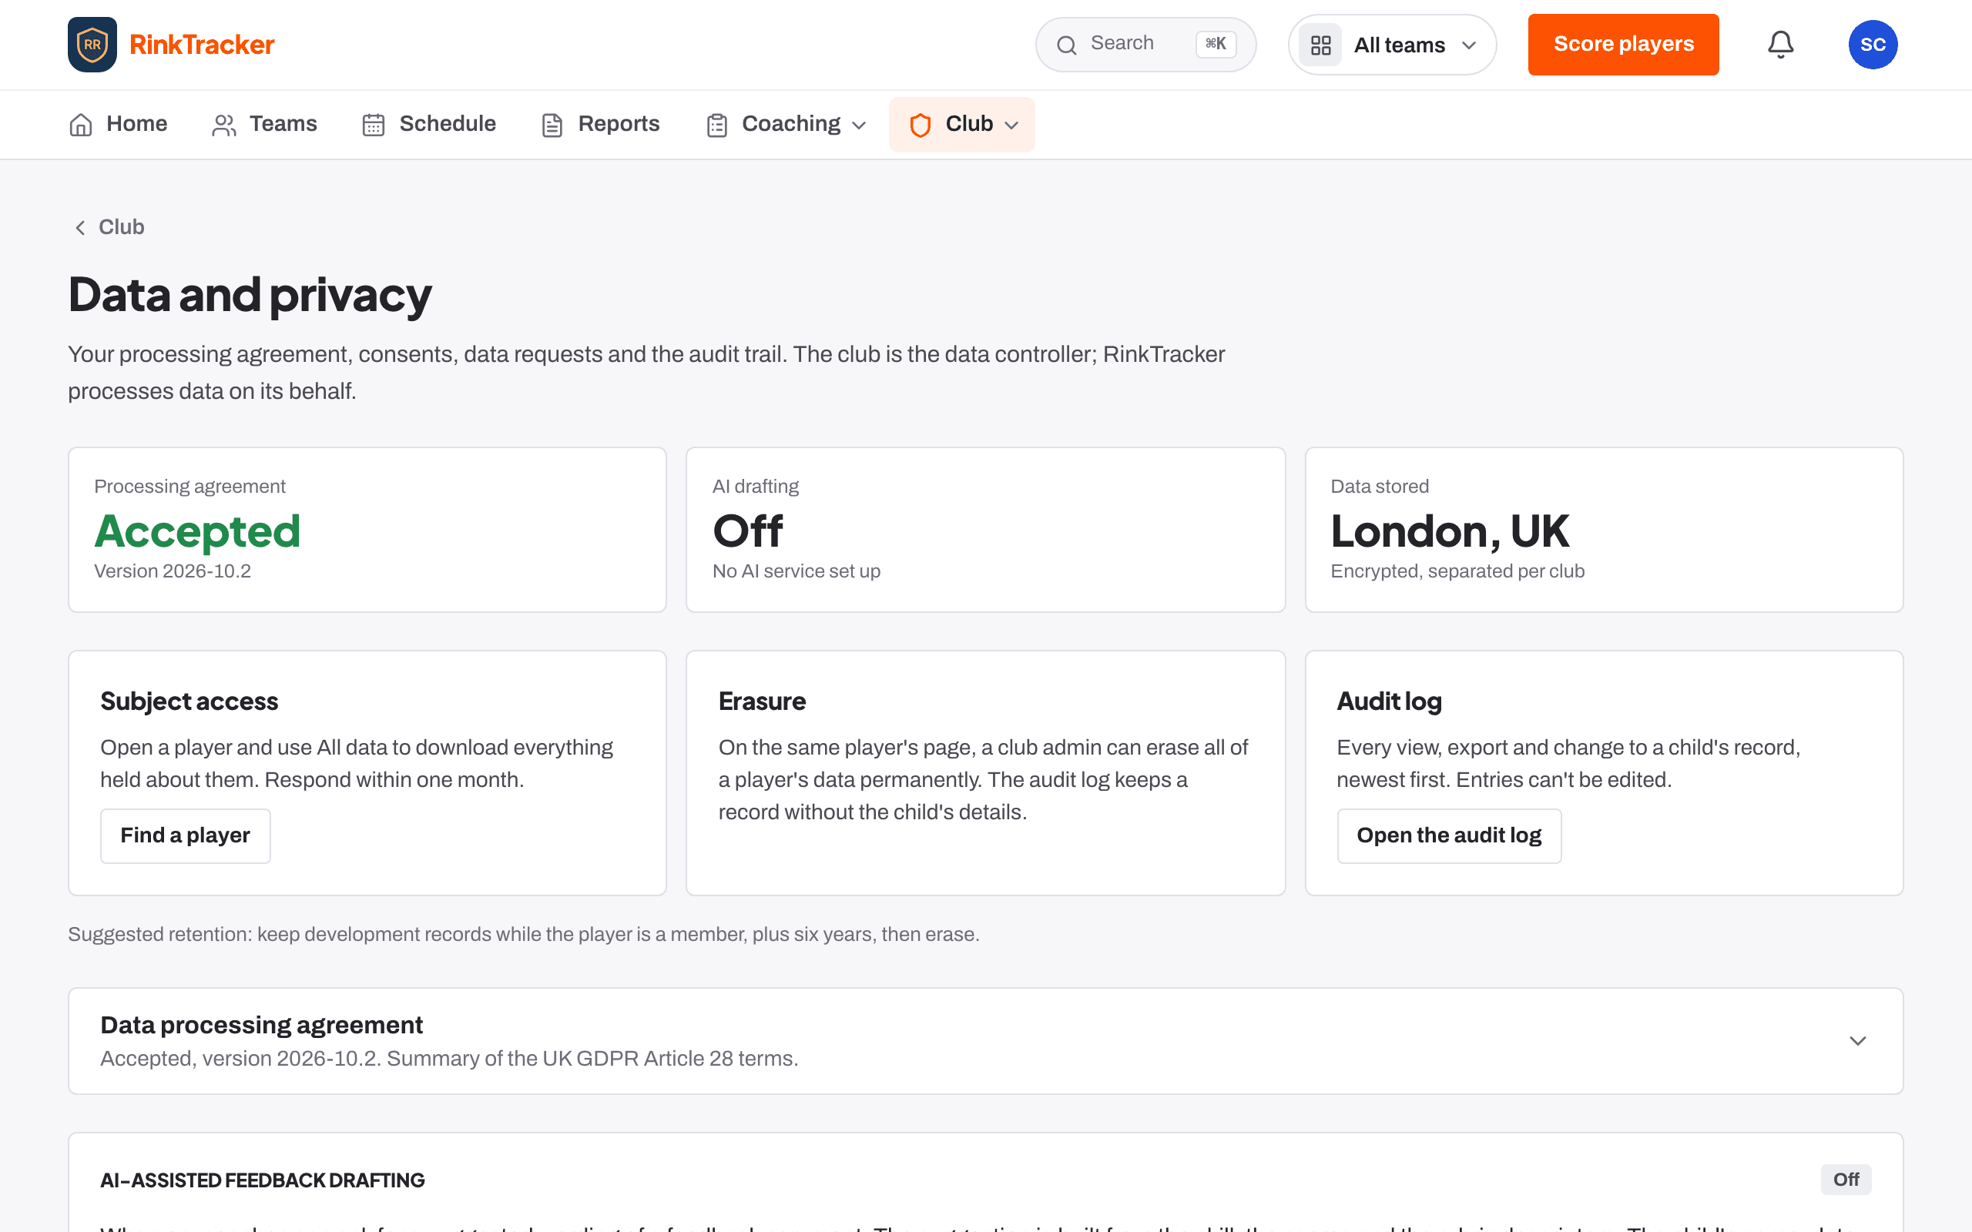Click the ⌘K shortcut badge

[x=1215, y=44]
